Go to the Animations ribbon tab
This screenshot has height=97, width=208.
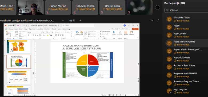click(39, 29)
